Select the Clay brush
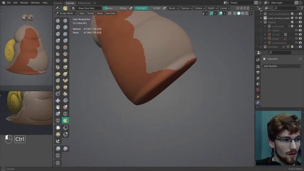Image resolution: width=304 pixels, height=171 pixels. (x=58, y=27)
